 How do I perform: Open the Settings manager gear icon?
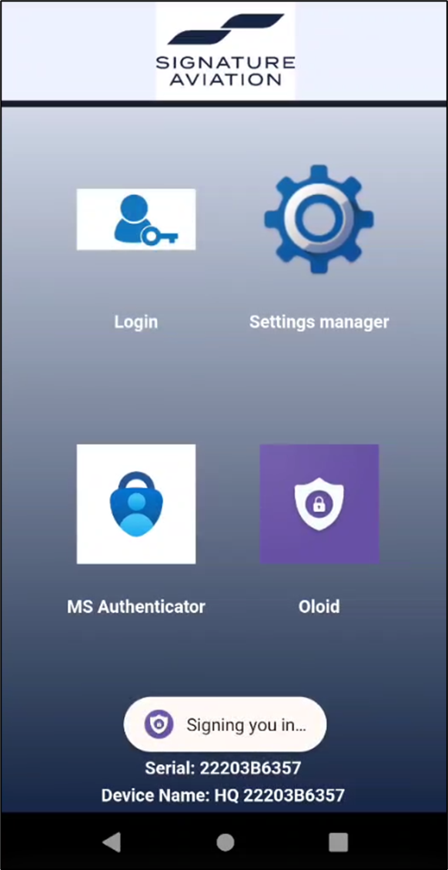click(319, 219)
